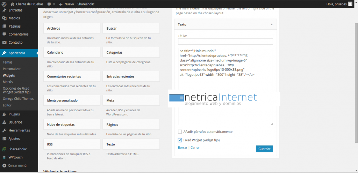The height and width of the screenshot is (173, 358).
Task: Click the Herramientas wrench icon
Action: pos(4,130)
